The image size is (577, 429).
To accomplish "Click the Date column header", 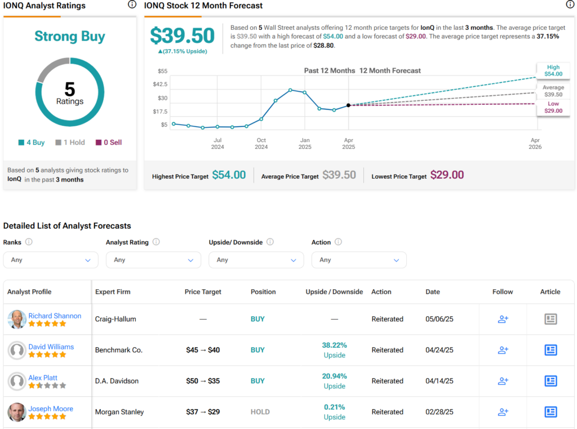I will tap(433, 292).
